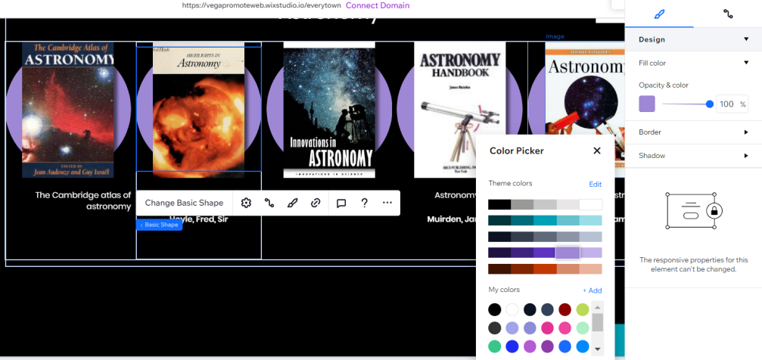Screen dimensions: 762x360
Task: Collapse the Fill color section
Action: point(746,63)
